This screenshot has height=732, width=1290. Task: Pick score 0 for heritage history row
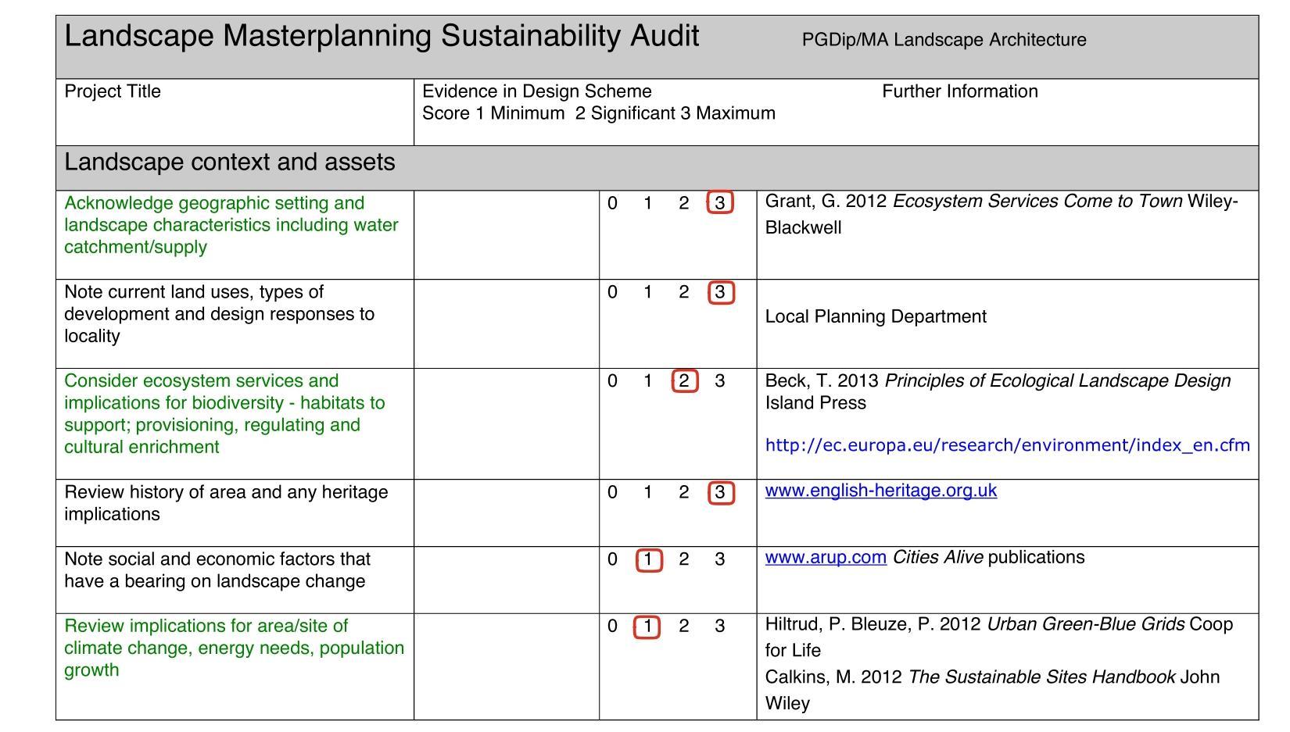tap(612, 493)
